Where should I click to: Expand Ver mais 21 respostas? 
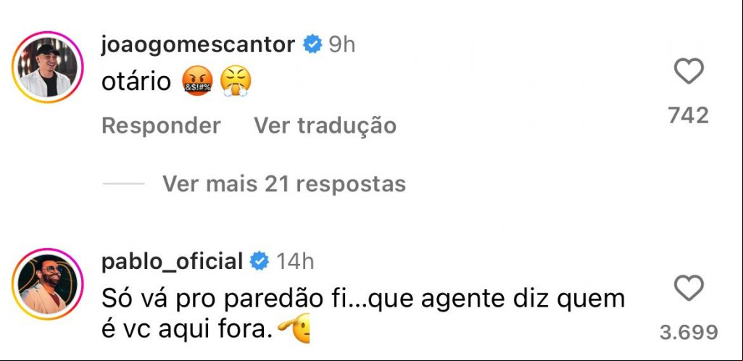[284, 183]
